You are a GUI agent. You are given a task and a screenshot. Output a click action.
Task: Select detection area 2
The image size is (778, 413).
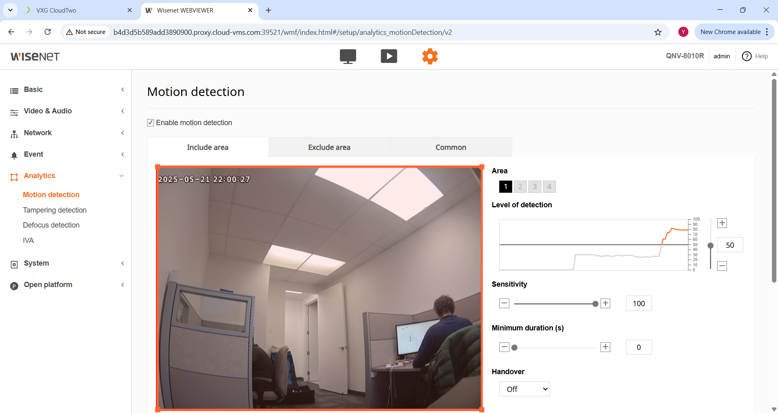[520, 187]
